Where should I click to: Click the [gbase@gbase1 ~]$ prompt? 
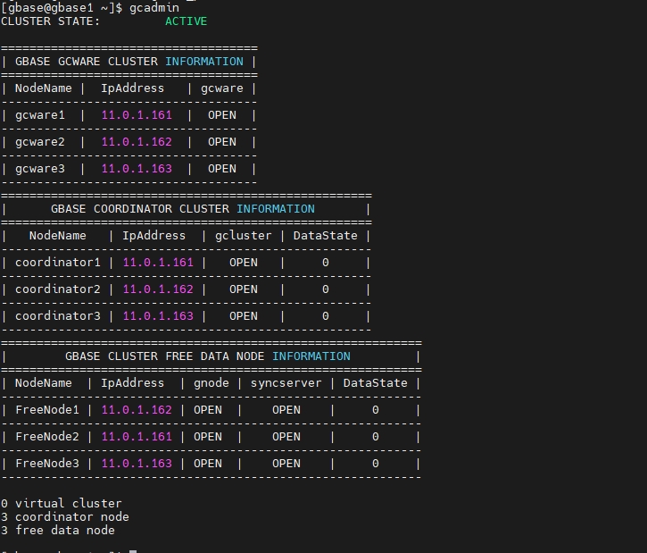62,8
